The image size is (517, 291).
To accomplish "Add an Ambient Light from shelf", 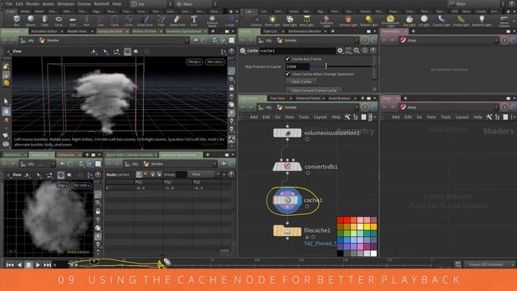I will [481, 20].
